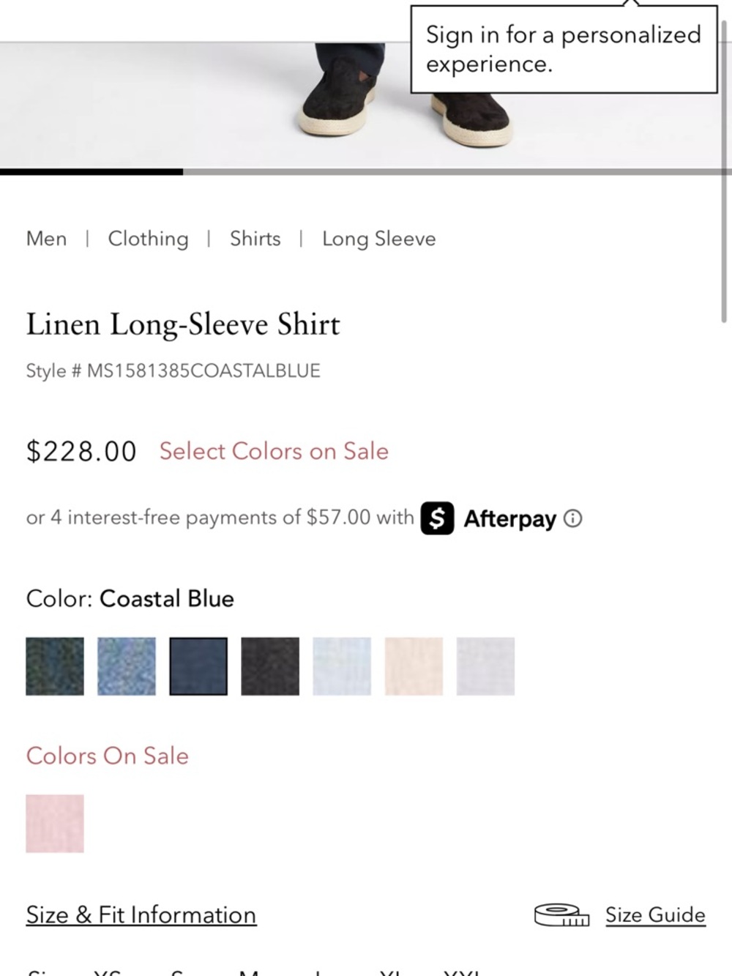Image resolution: width=732 pixels, height=976 pixels.
Task: Choose the pale light blue swatch
Action: pyautogui.click(x=342, y=666)
